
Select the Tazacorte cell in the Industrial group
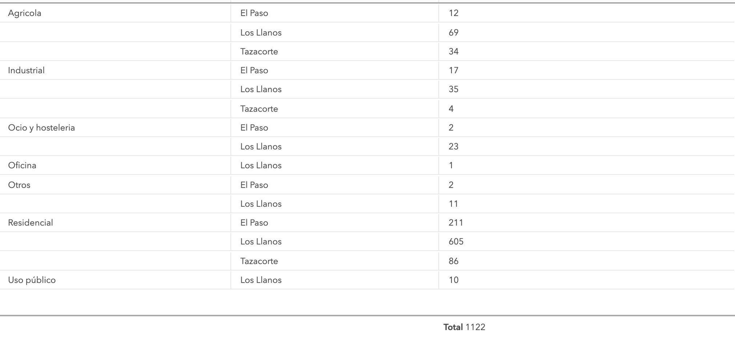click(x=259, y=109)
